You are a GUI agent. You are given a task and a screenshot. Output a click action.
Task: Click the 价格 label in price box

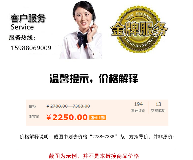[32, 106]
